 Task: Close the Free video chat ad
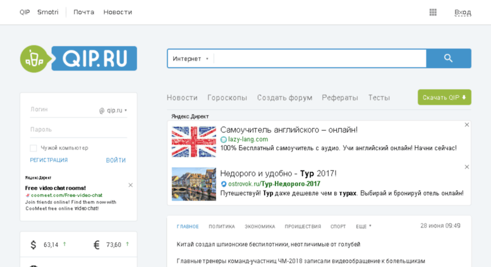point(131,185)
